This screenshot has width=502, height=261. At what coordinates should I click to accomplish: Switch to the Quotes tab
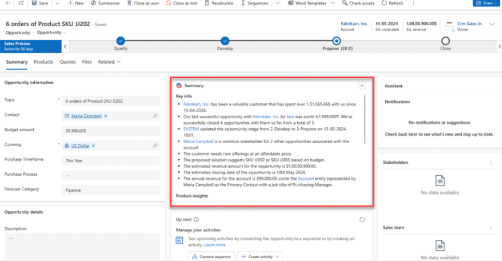(x=68, y=62)
